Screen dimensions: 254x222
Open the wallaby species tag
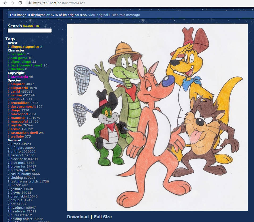pyautogui.click(x=17, y=136)
